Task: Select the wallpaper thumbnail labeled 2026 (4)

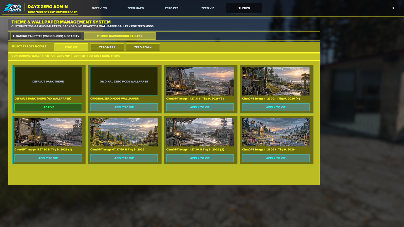Action: (x=276, y=81)
